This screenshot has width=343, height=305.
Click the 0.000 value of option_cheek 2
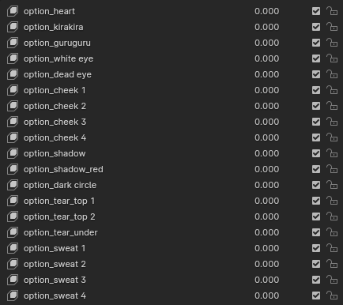click(267, 106)
